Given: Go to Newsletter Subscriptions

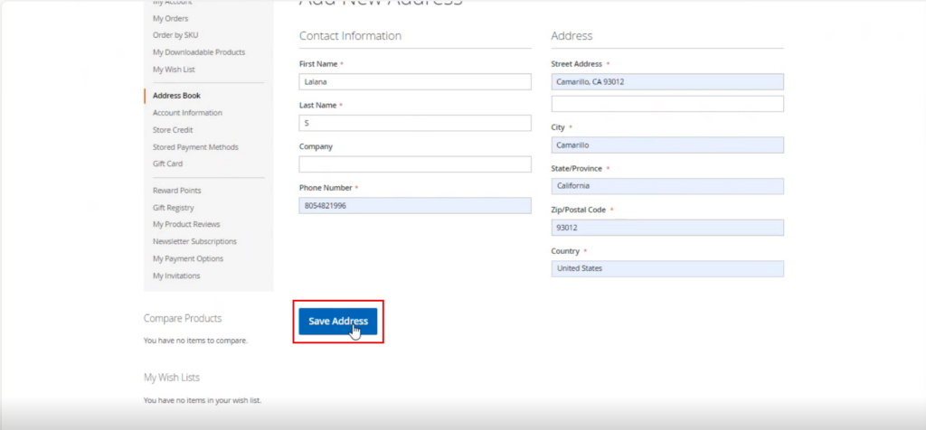Looking at the screenshot, I should coord(194,241).
